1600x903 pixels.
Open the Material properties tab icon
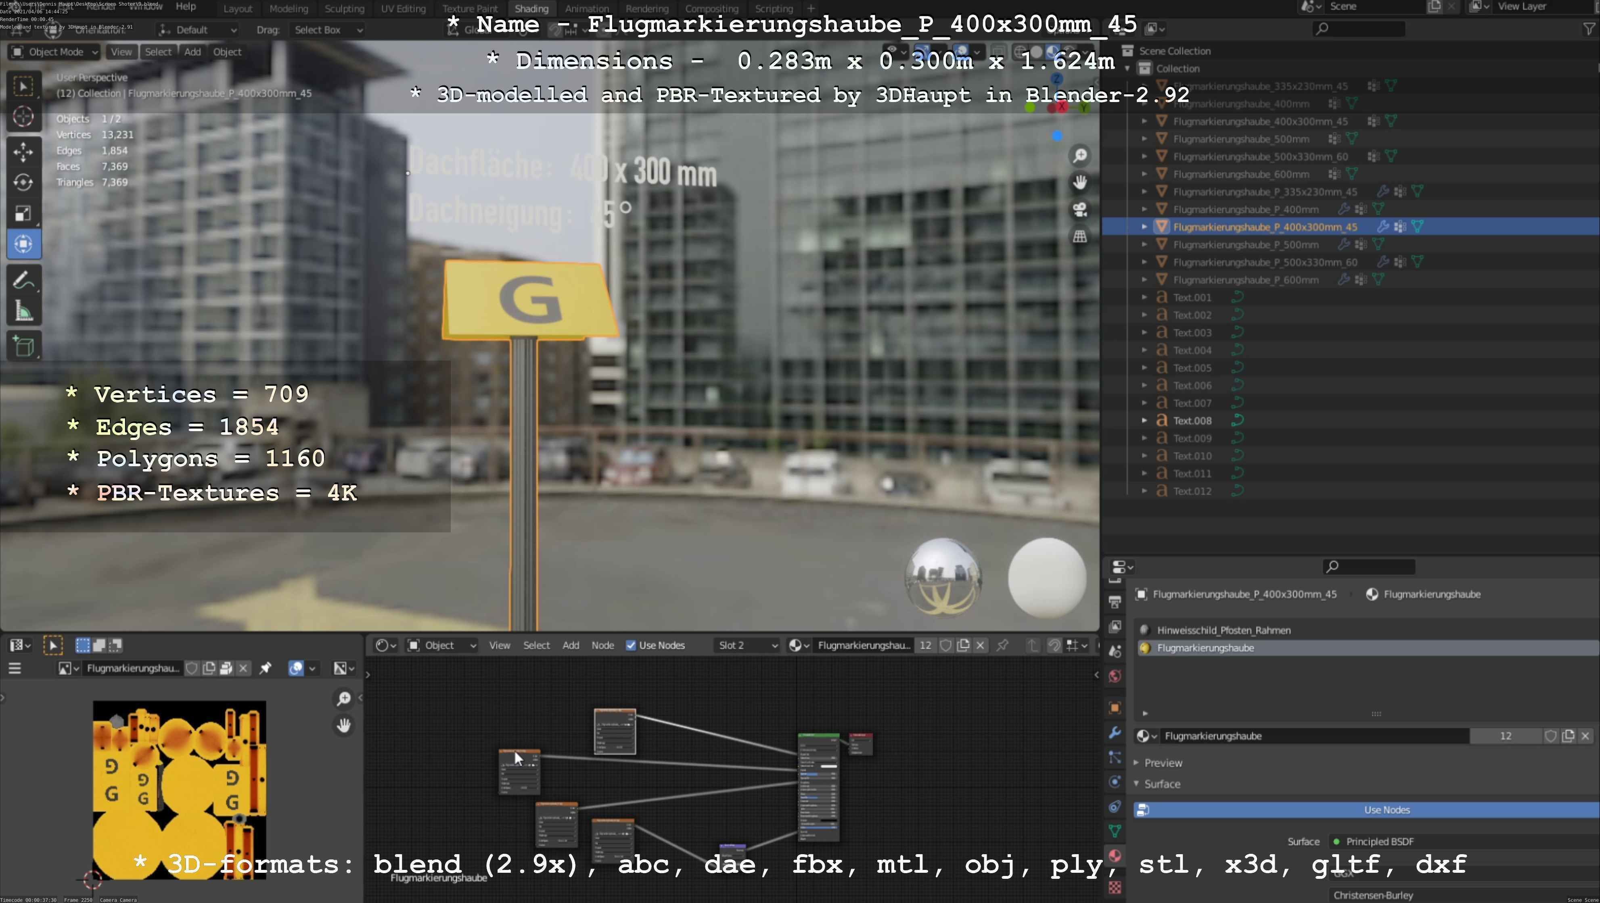click(1115, 857)
